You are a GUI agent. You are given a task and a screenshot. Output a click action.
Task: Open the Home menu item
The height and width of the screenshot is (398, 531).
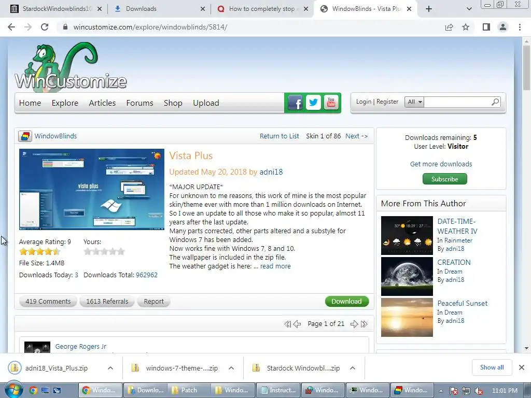[x=30, y=103]
